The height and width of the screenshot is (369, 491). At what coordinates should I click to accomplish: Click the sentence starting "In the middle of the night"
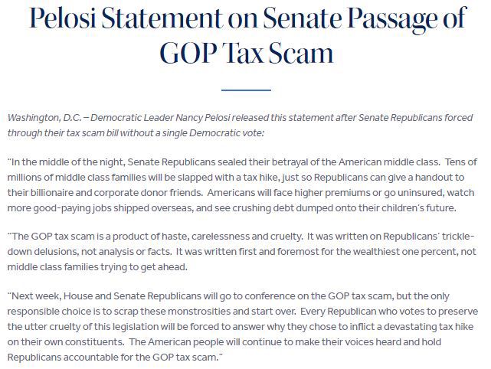tap(225, 162)
